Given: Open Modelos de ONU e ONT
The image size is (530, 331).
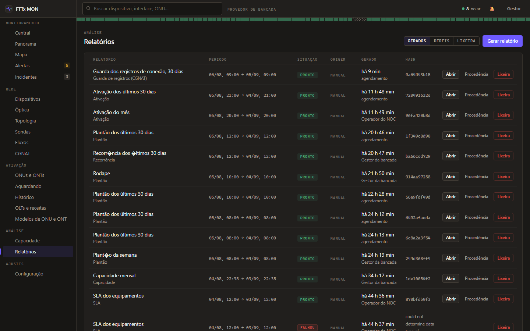Looking at the screenshot, I should [x=38, y=219].
